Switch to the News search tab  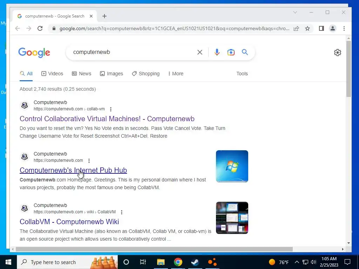coord(81,74)
